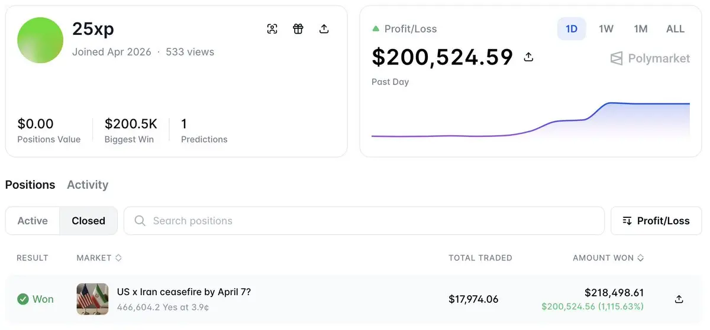This screenshot has width=710, height=330.
Task: Open the Profit/Loss sort dropdown
Action: [656, 221]
